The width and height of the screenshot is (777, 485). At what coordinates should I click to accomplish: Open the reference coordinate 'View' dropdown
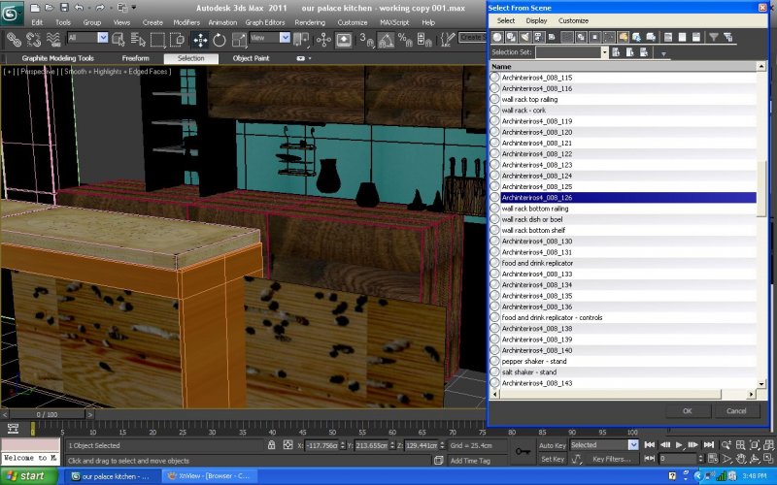click(x=285, y=38)
